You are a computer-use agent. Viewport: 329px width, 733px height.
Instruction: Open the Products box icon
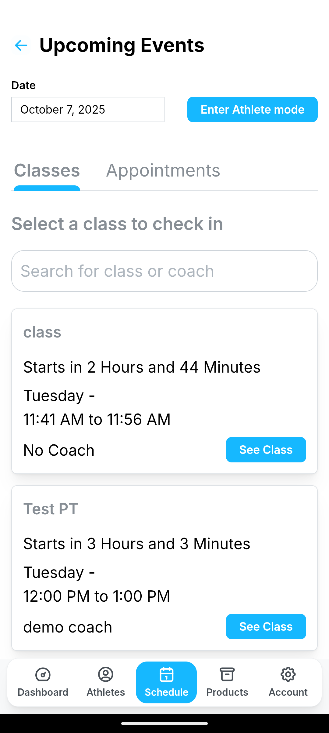point(227,675)
